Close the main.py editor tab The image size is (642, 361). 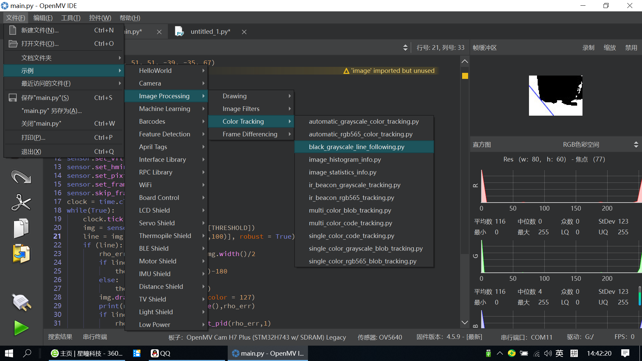tap(159, 32)
